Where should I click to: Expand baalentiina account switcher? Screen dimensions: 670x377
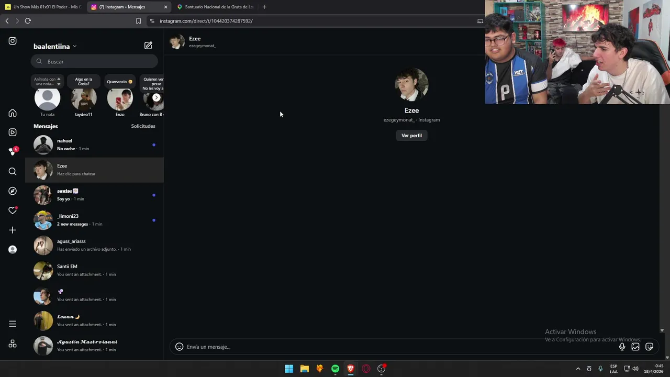point(54,46)
